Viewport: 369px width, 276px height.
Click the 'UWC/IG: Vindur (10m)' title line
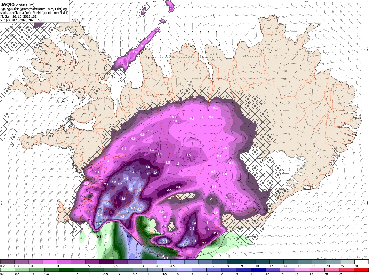18,5
